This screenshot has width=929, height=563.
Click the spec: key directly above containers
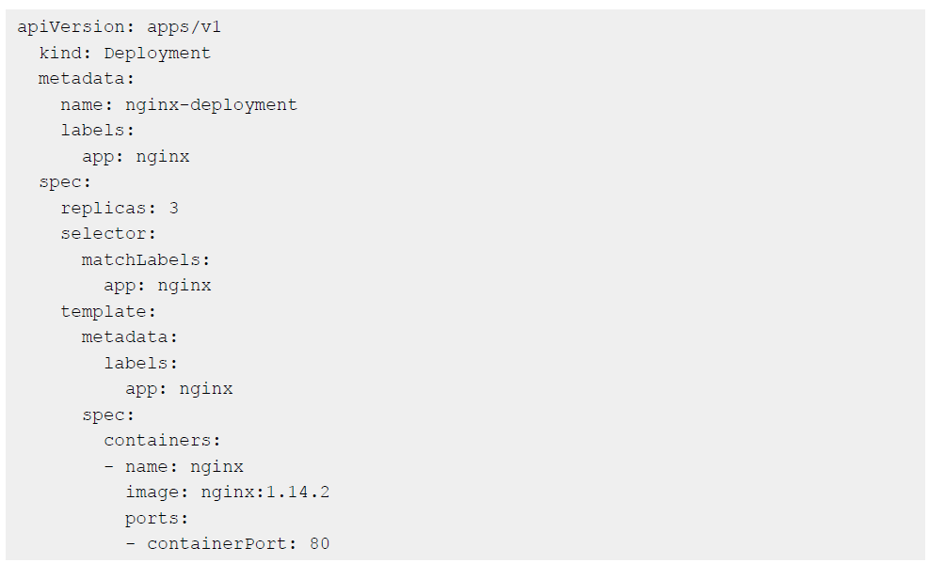pyautogui.click(x=108, y=414)
